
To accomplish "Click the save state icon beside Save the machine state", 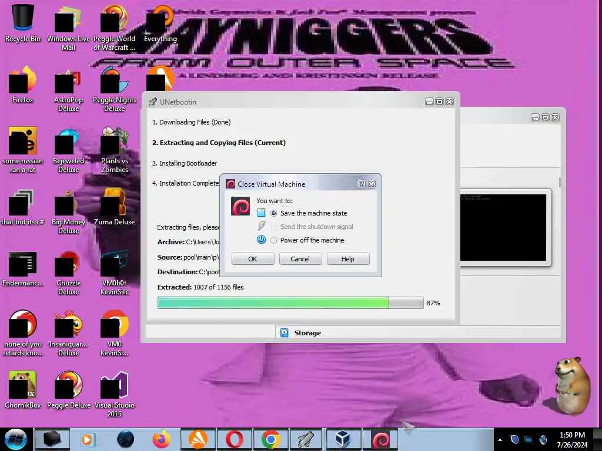I will [x=262, y=213].
